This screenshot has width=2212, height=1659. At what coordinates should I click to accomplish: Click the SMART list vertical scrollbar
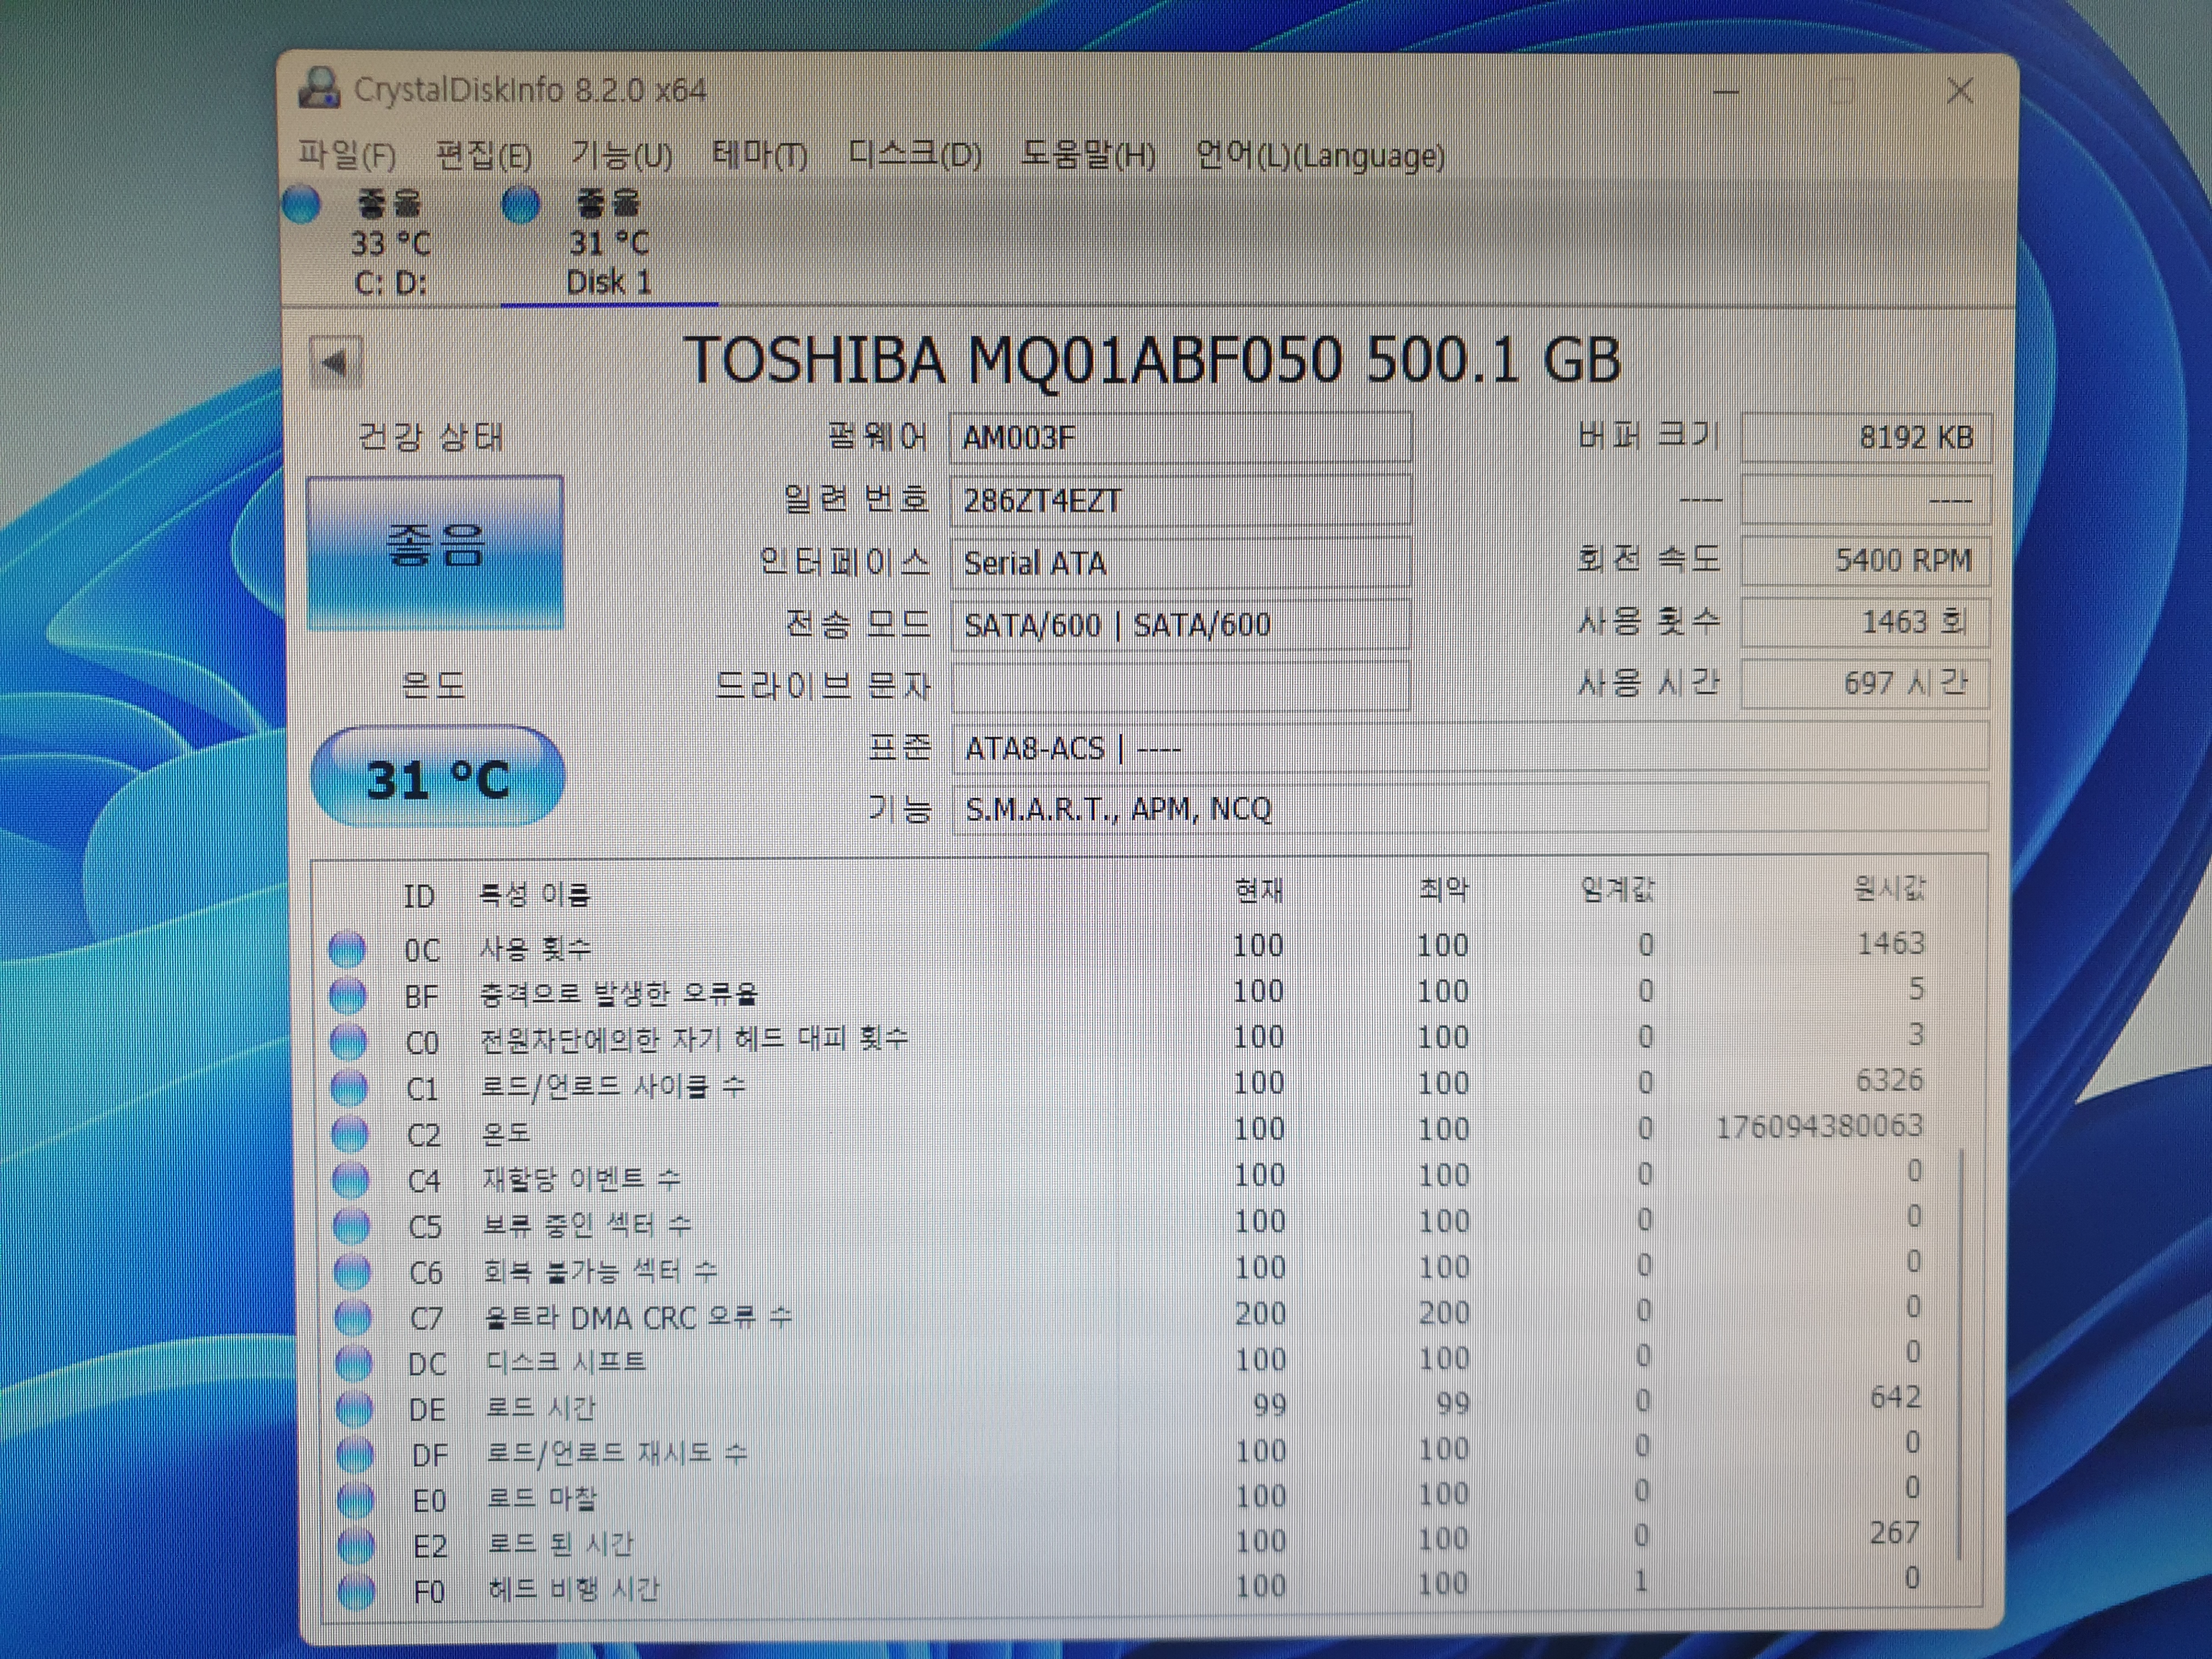(1960, 1355)
